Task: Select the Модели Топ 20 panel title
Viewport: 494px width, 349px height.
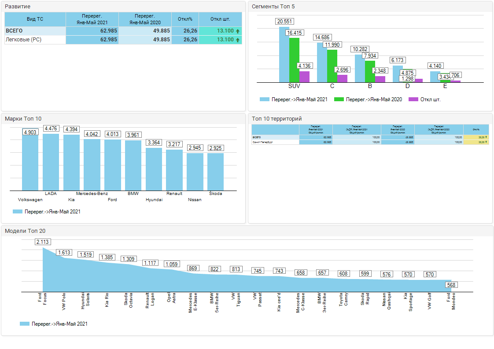Action: point(25,231)
